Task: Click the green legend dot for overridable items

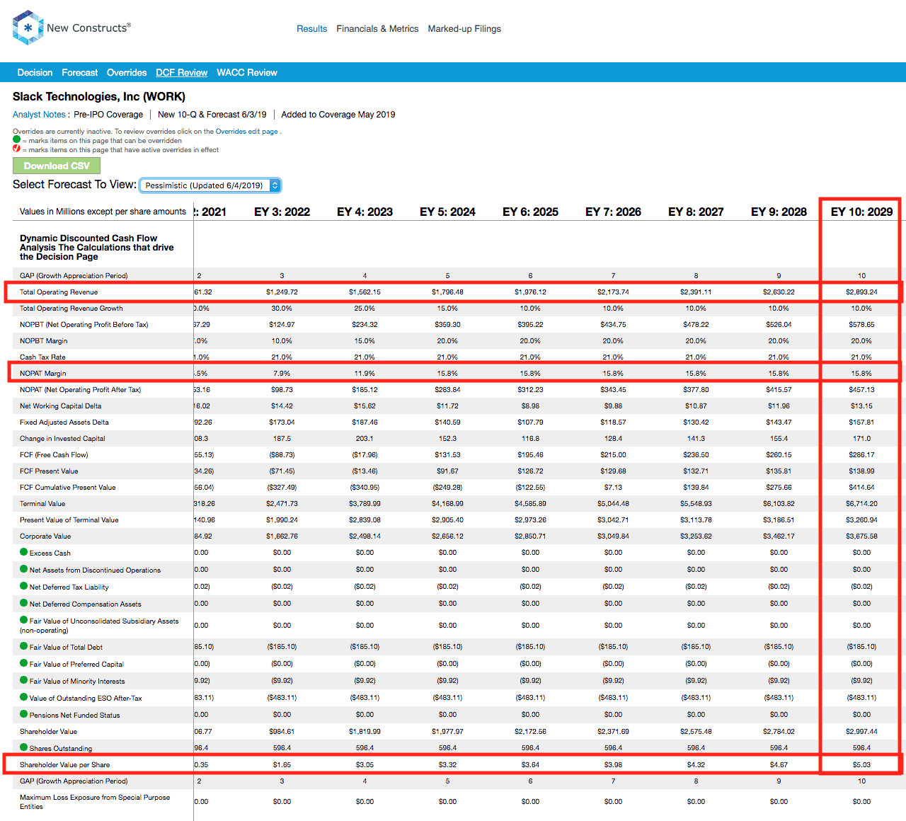Action: (x=16, y=139)
